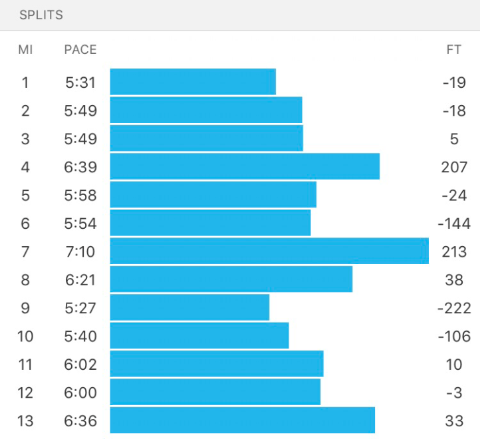Click the -144 elevation value
The image size is (480, 439).
coord(454,223)
